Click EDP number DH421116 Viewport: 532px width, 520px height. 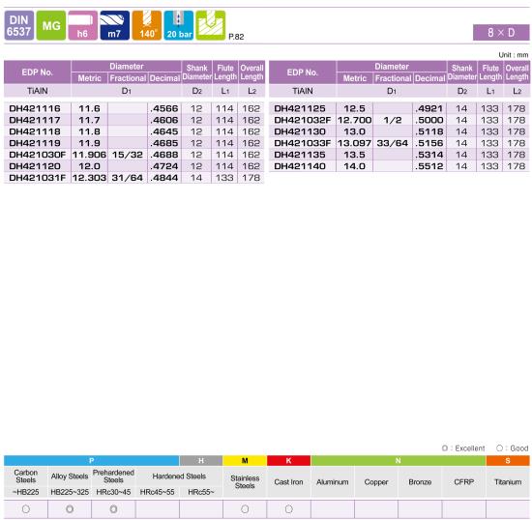35,108
